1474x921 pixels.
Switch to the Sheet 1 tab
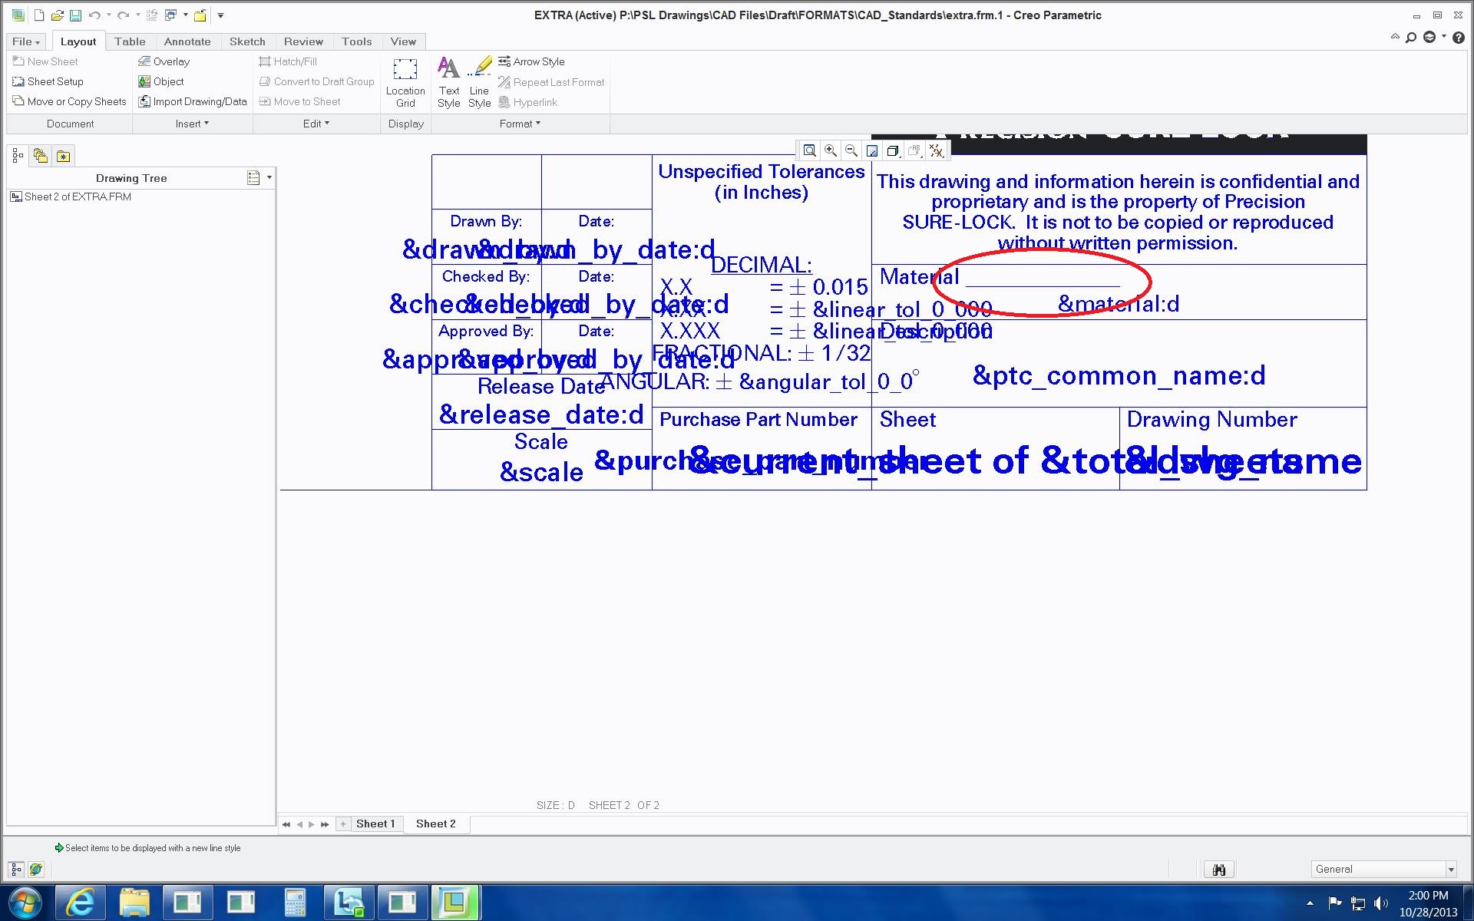pyautogui.click(x=375, y=824)
